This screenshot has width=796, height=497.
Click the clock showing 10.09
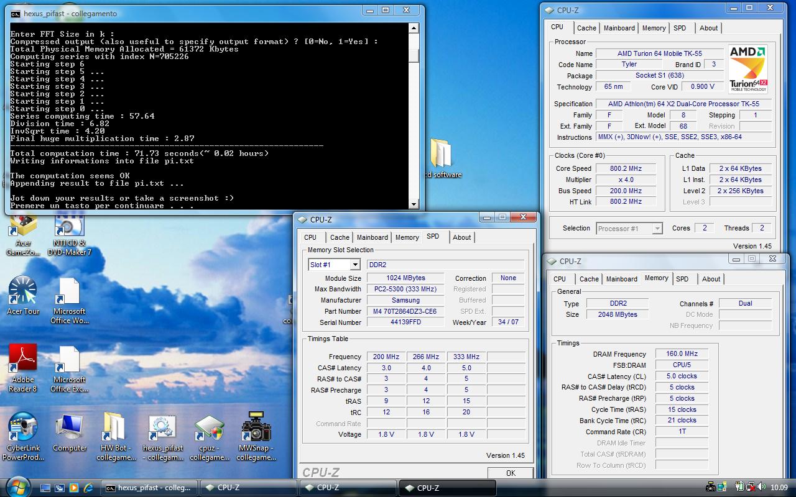tap(779, 488)
